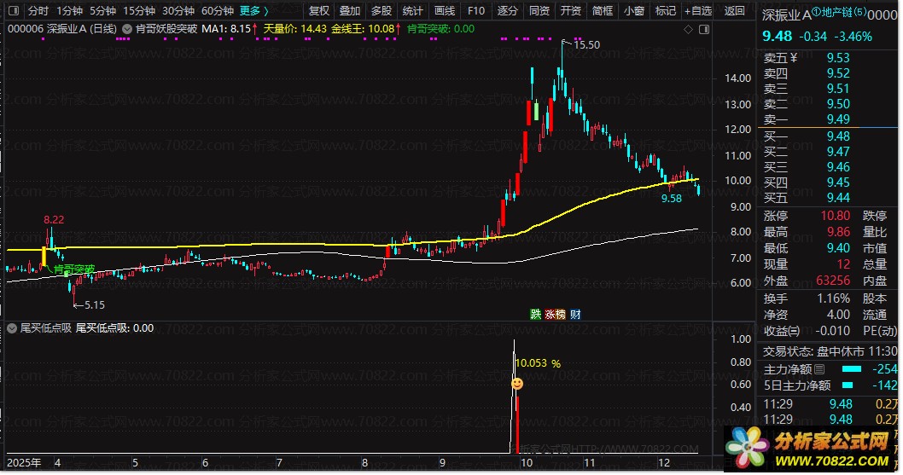This screenshot has width=903, height=475.
Task: Click the 主力净额 detail icon
Action: click(x=819, y=369)
